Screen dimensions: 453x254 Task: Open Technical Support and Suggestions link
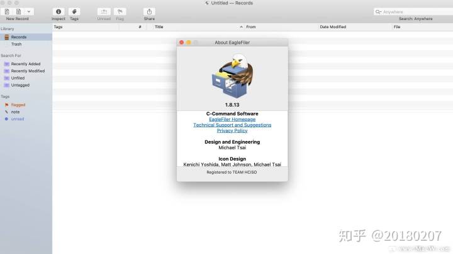(232, 125)
